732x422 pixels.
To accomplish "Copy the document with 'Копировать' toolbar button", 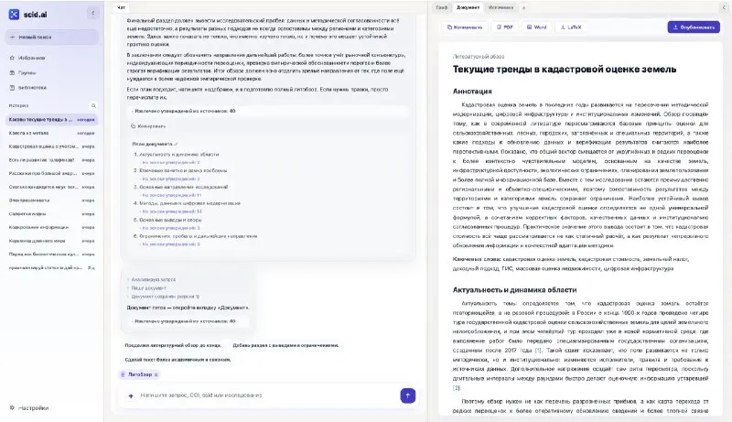I will [465, 27].
